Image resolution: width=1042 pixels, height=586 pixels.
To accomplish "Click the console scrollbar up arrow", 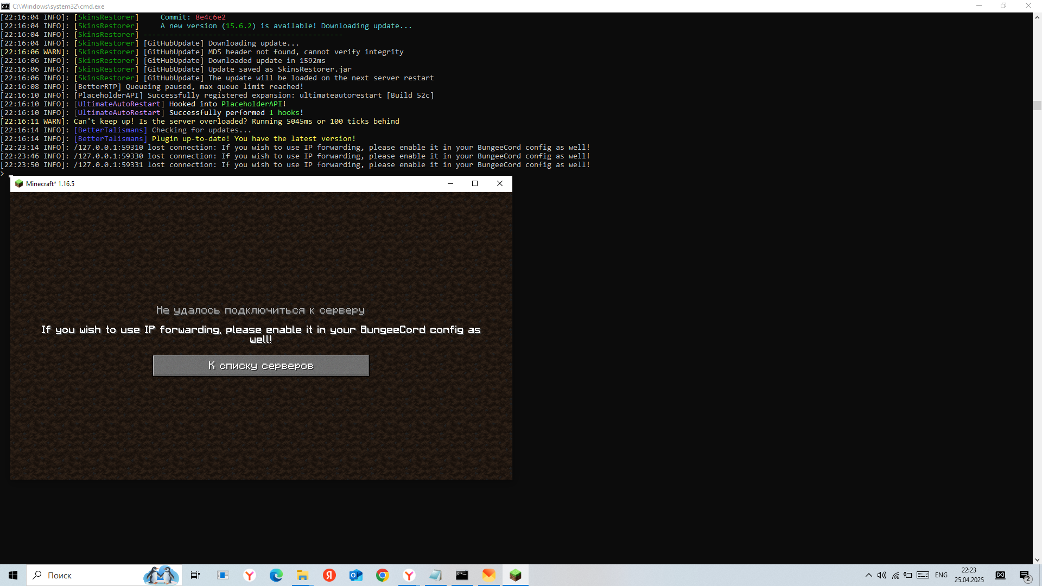I will pos(1037,17).
